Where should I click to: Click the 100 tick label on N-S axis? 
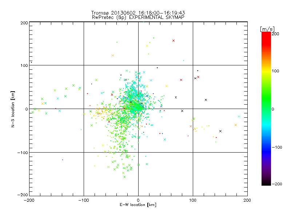[x=24, y=66]
